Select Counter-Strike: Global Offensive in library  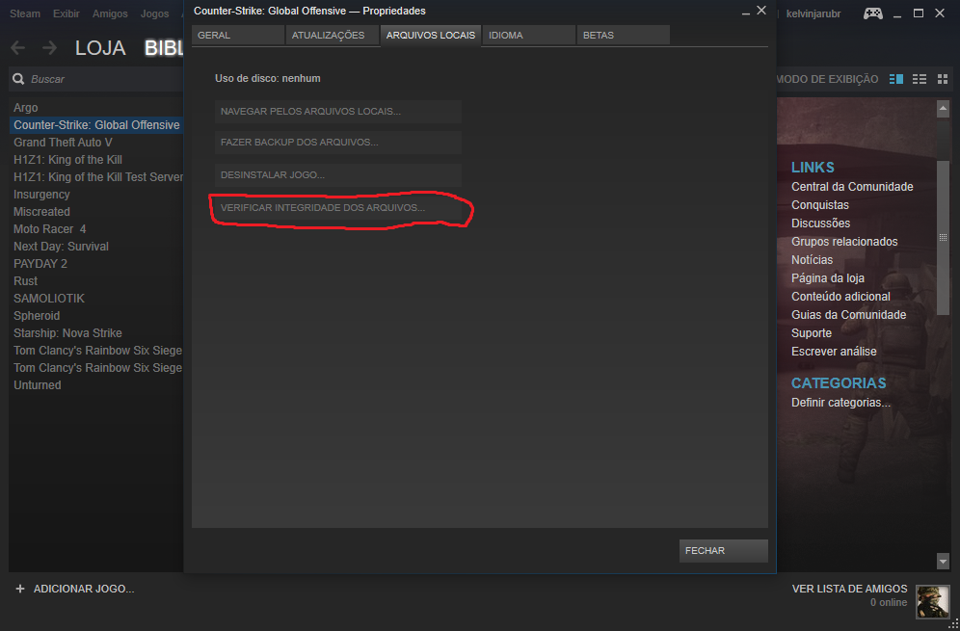pyautogui.click(x=96, y=125)
